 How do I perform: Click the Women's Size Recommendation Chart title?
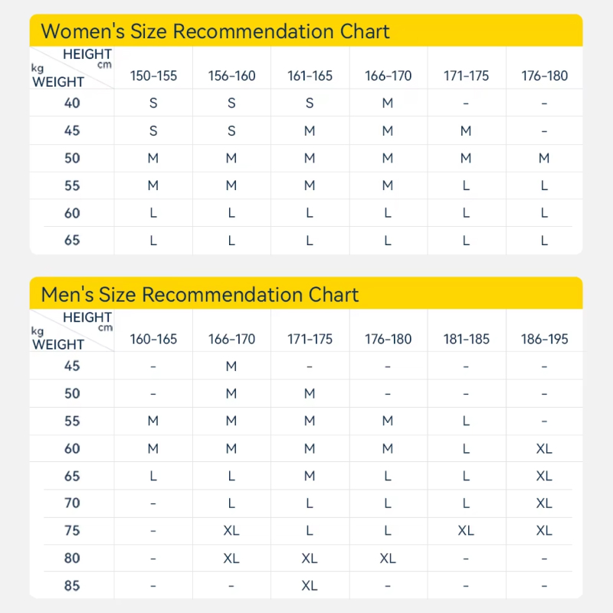(215, 31)
